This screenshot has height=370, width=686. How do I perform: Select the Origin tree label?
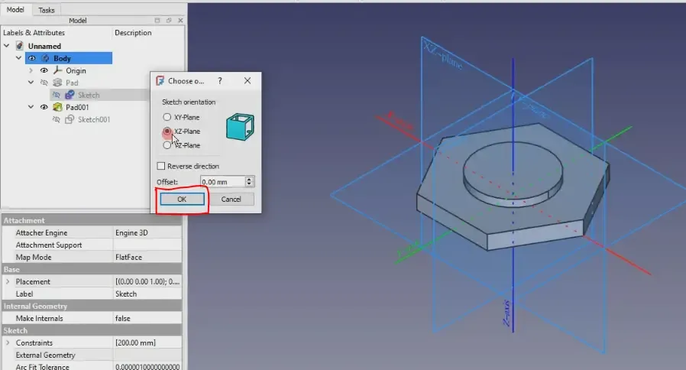(76, 70)
